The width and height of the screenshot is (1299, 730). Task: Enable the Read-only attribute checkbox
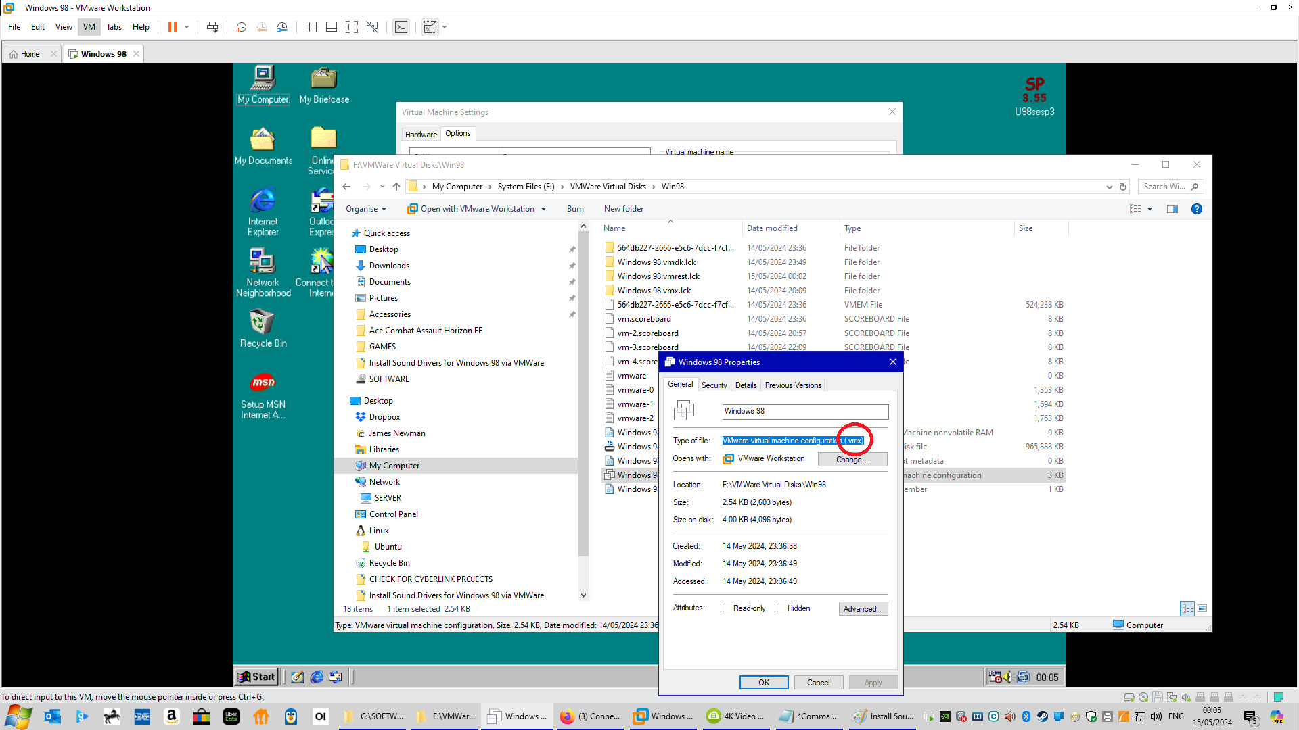coord(727,608)
